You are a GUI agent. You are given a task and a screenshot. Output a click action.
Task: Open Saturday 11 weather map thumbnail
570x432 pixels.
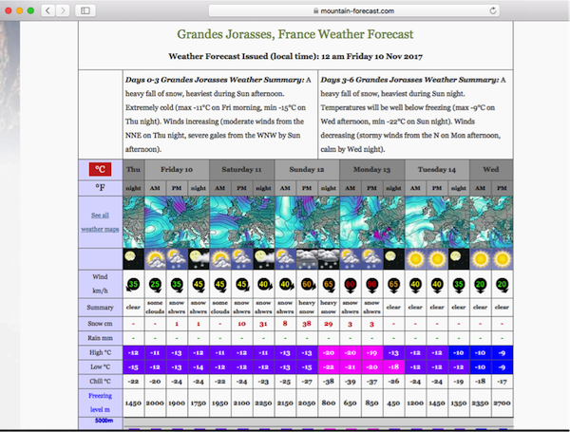242,222
